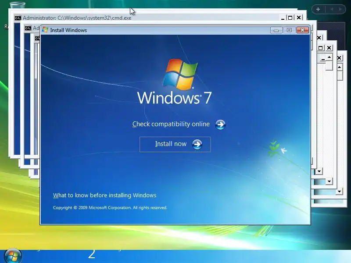Click the cmd.exe window title text "Administrator: C:\Windows\system32\cmd.exe"
The height and width of the screenshot is (263, 351).
pyautogui.click(x=77, y=18)
